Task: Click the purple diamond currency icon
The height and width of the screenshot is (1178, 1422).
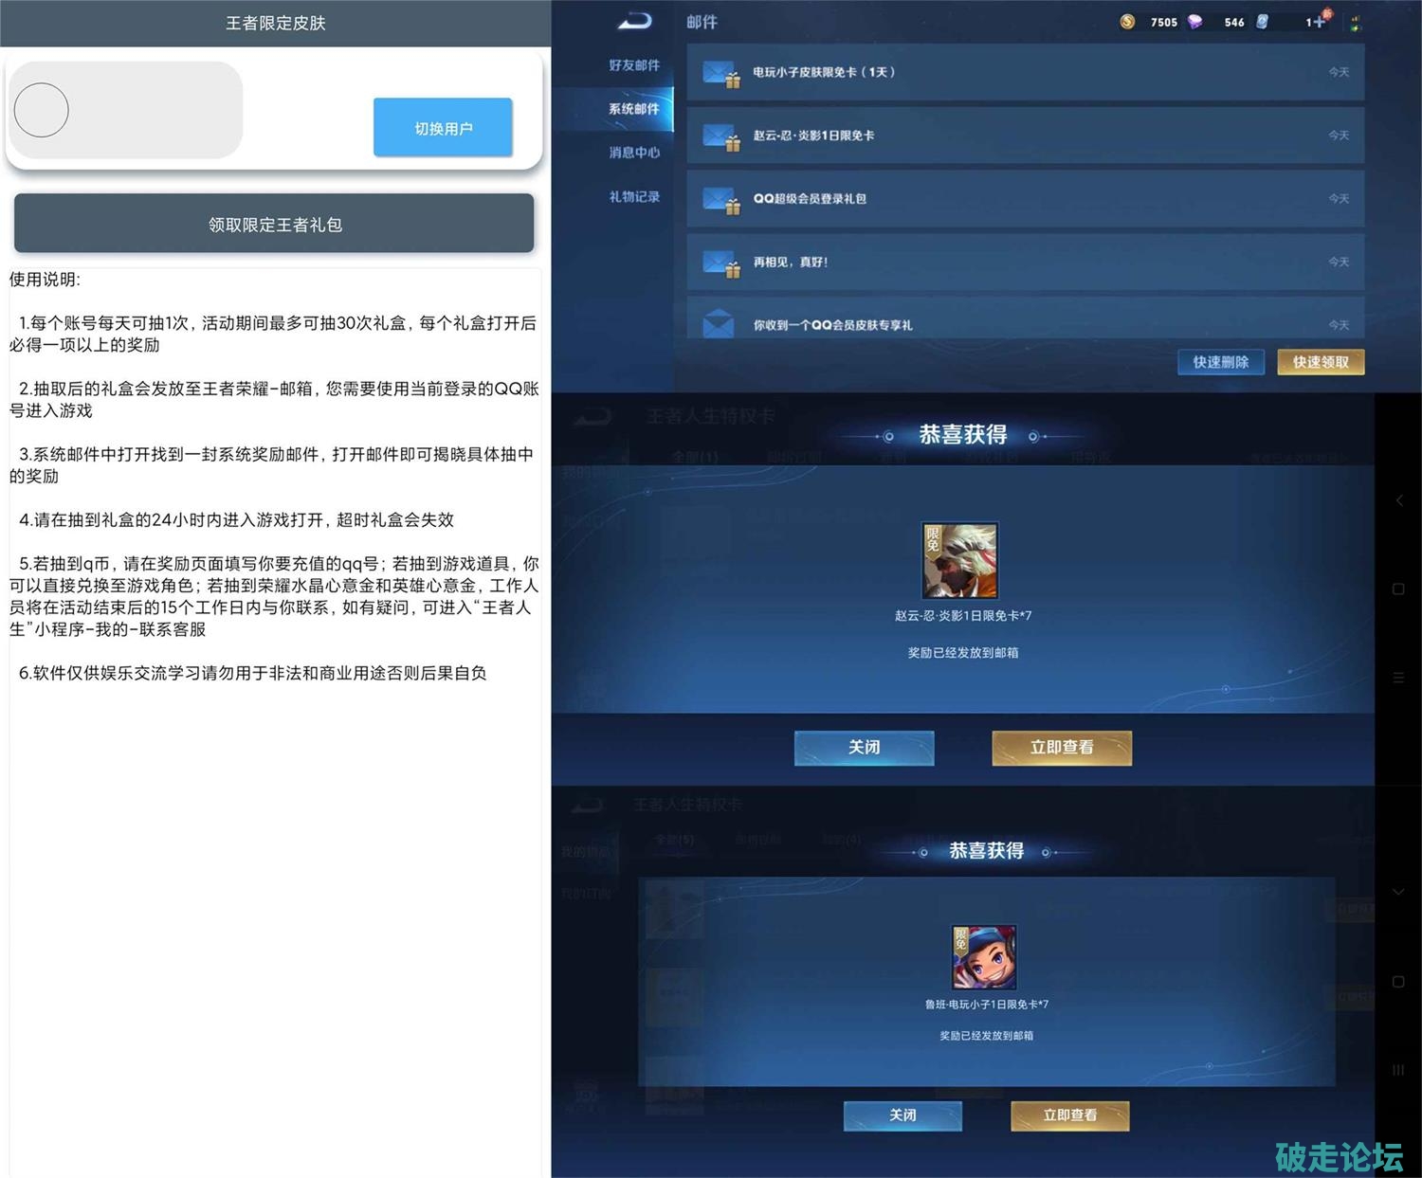Action: [x=1195, y=22]
